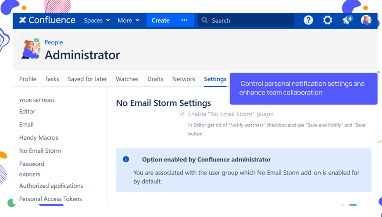The image size is (382, 217).
Task: Toggle Enable "No Email Storm" plugin checkbox
Action: [182, 114]
